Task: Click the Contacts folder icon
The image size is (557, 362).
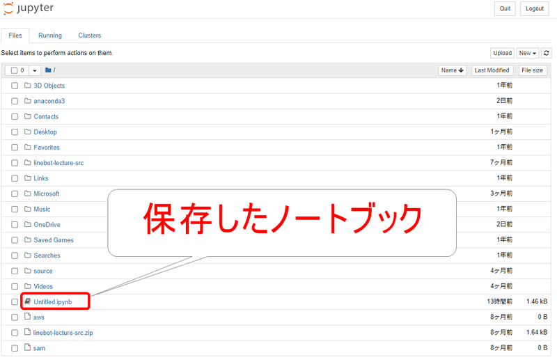Action: (x=28, y=116)
